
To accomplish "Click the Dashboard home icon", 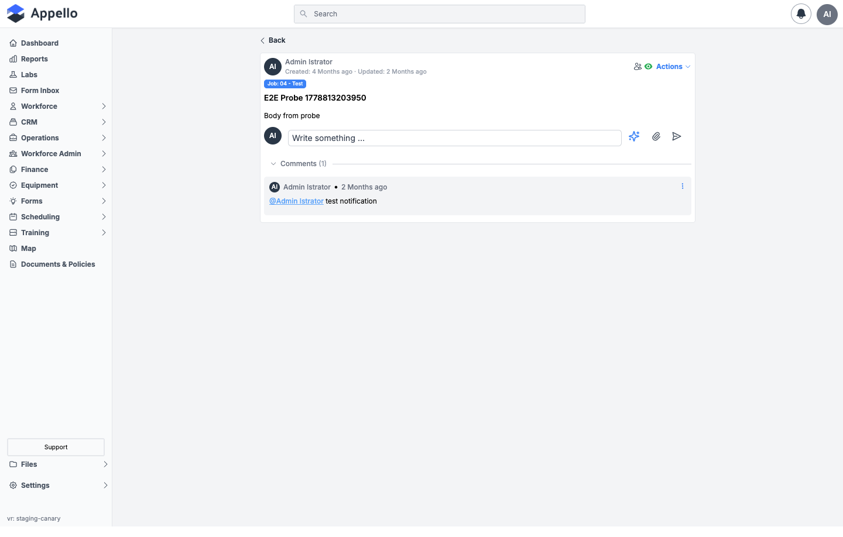I will pos(13,43).
